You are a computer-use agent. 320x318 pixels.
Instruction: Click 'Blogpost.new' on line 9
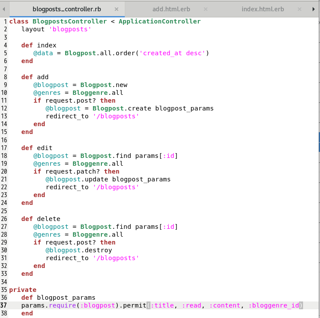click(103, 85)
